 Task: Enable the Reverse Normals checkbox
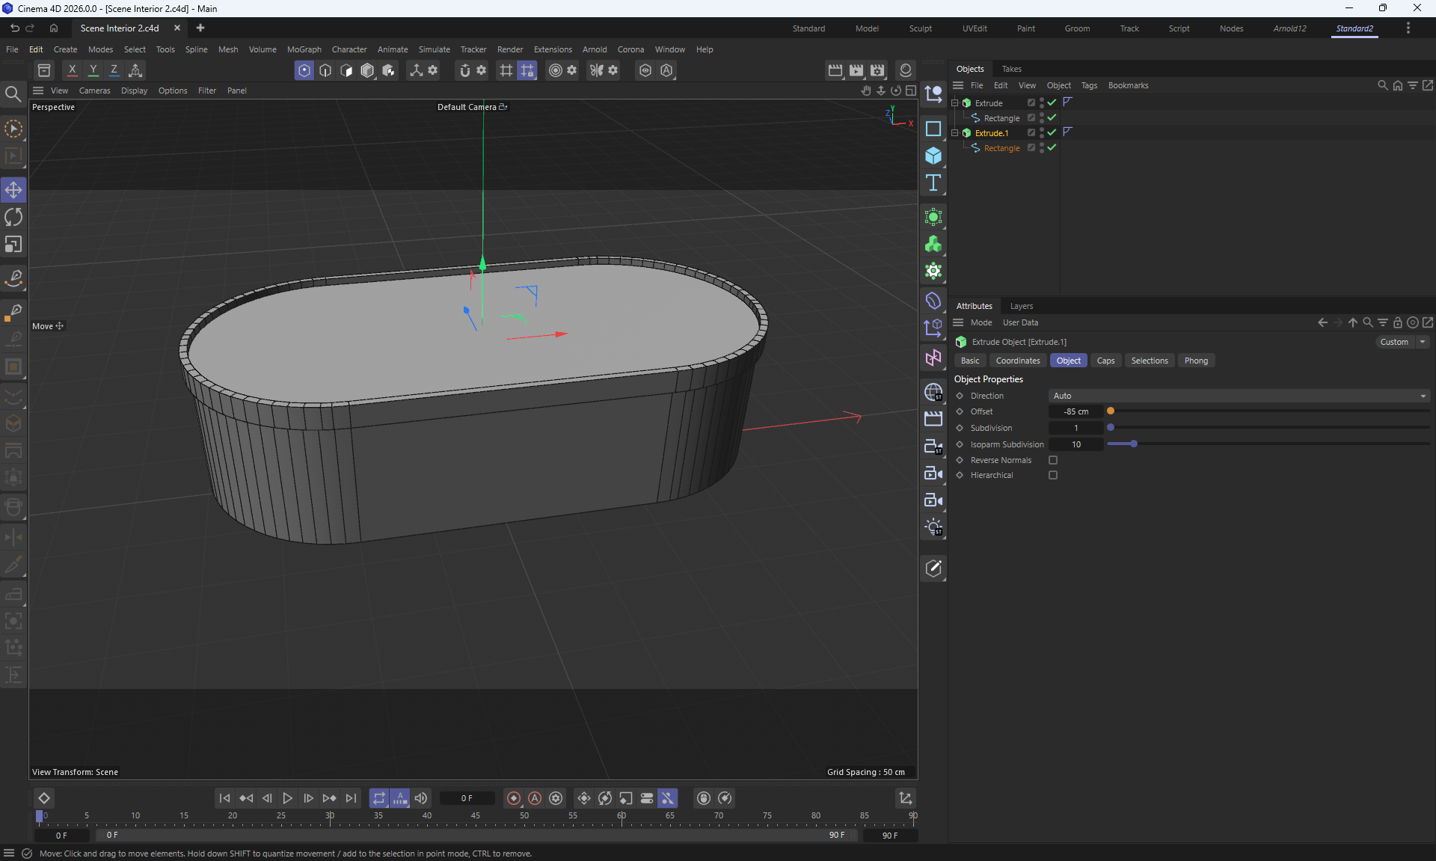pos(1053,460)
